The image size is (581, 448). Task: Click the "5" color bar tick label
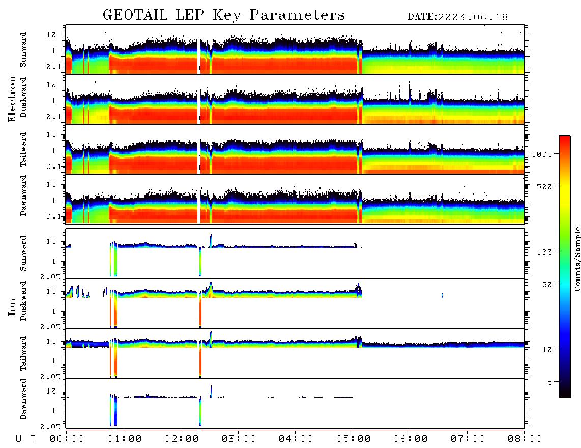(x=550, y=382)
